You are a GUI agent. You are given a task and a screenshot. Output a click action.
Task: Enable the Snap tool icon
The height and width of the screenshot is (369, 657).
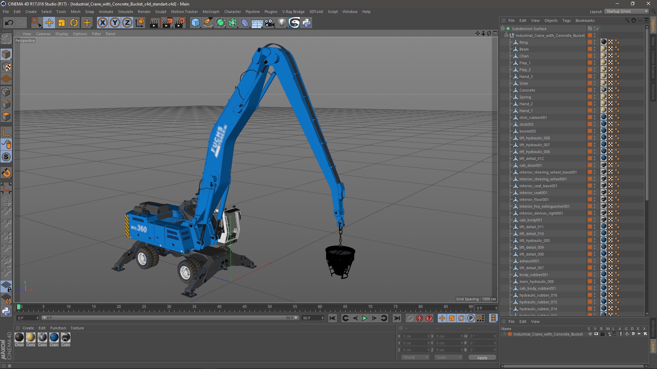6,173
